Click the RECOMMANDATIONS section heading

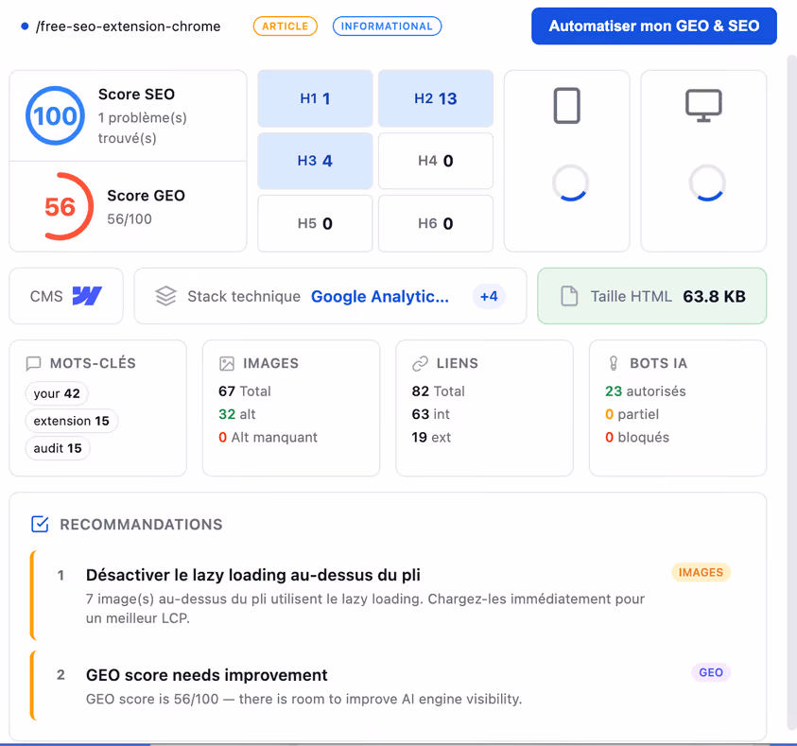[x=141, y=525]
